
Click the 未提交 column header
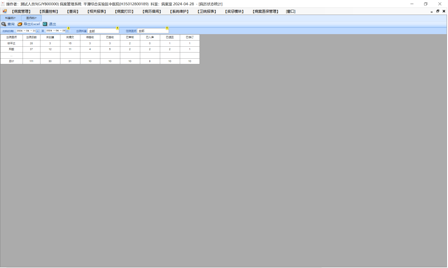point(70,37)
